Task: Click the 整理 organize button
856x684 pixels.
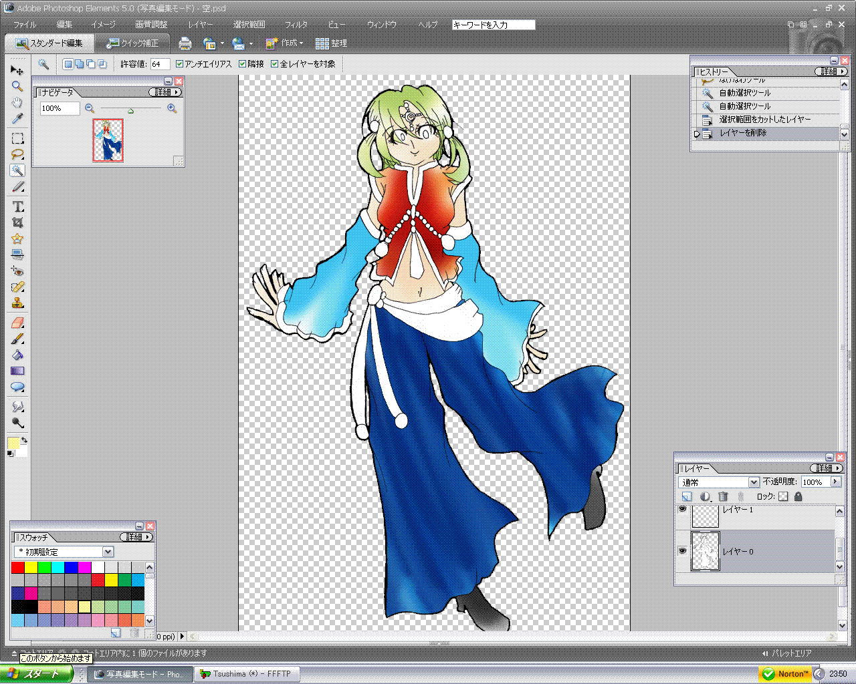Action: tap(331, 43)
